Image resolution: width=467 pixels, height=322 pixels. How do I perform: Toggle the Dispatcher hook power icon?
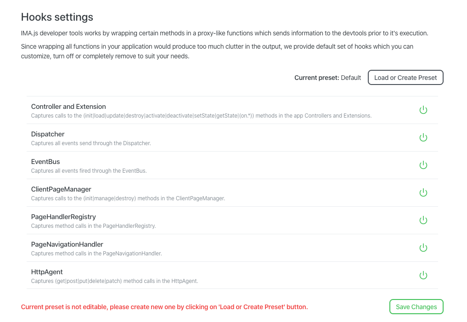tap(423, 138)
